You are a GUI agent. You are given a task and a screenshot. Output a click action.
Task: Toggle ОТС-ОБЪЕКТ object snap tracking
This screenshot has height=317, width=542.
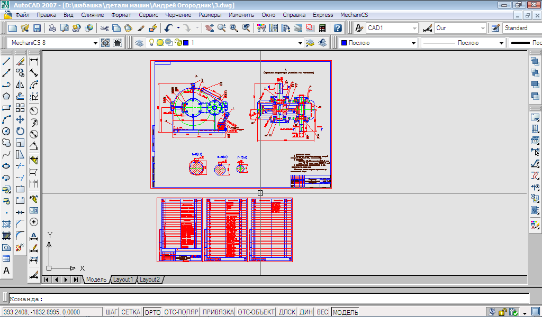(x=256, y=312)
